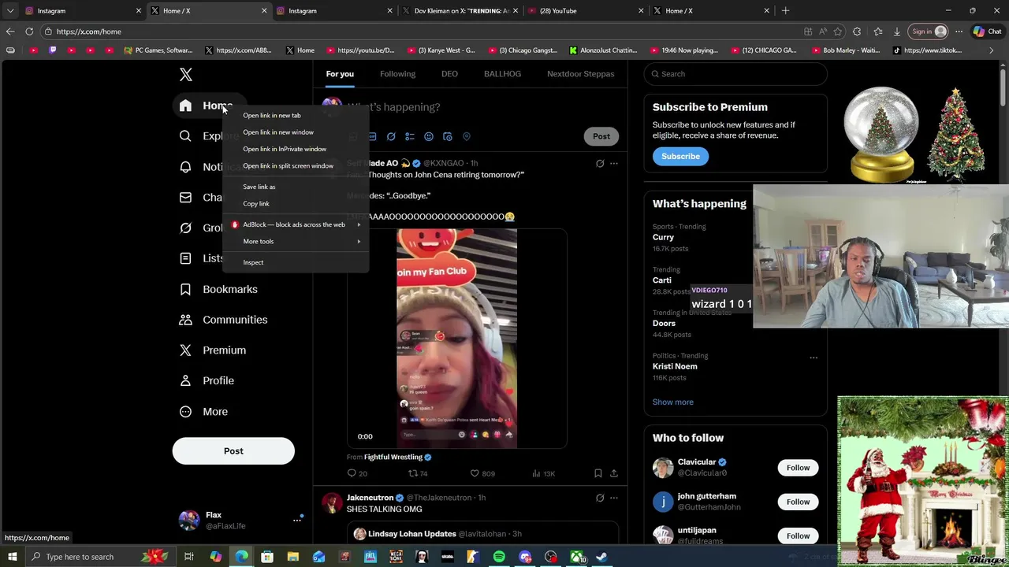
Task: Open the emoji picker in composer
Action: click(429, 136)
